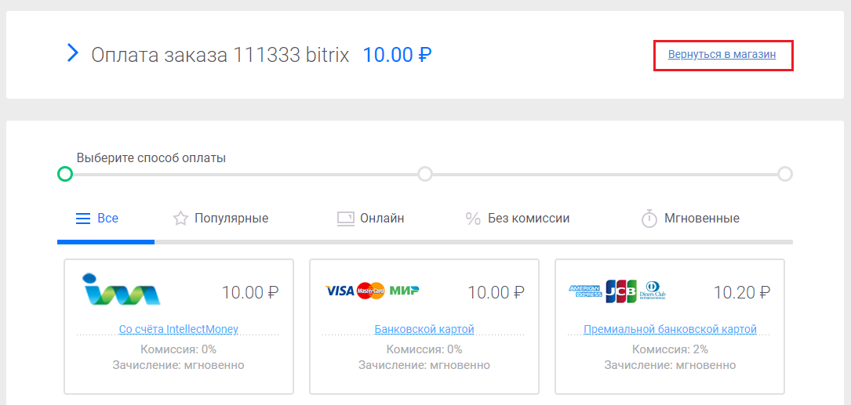Click the МИР card logo
The width and height of the screenshot is (851, 405).
pyautogui.click(x=405, y=291)
